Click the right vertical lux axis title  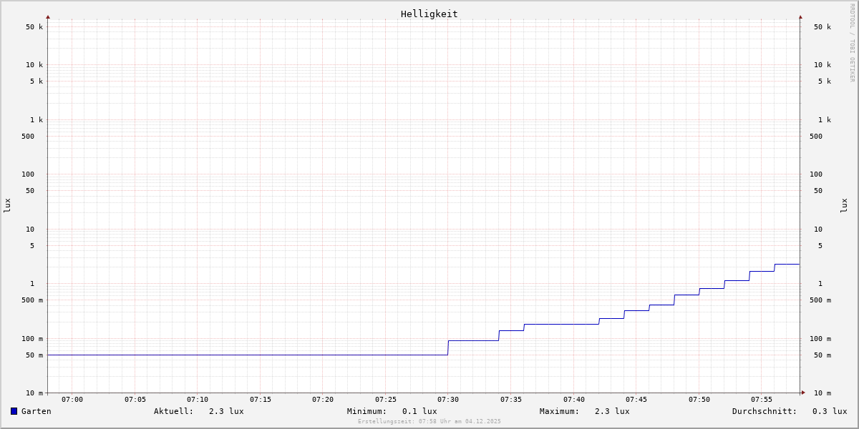click(x=844, y=205)
